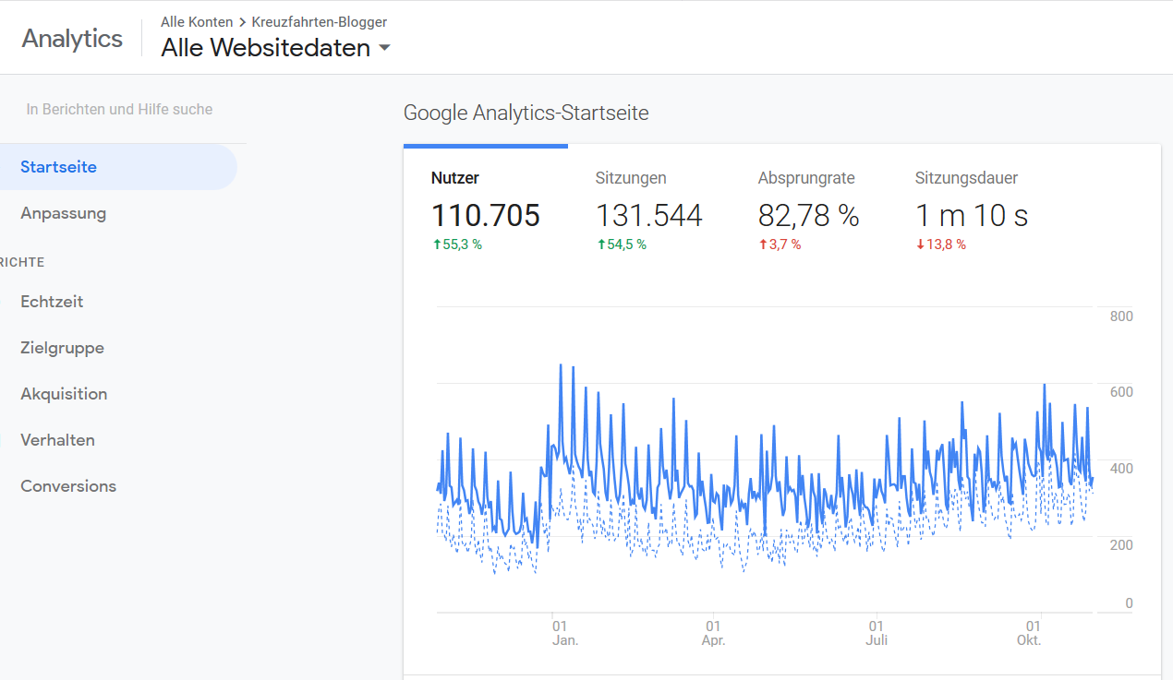Click red down arrow under Sitzungsdauer
This screenshot has height=680, width=1173.
click(920, 245)
